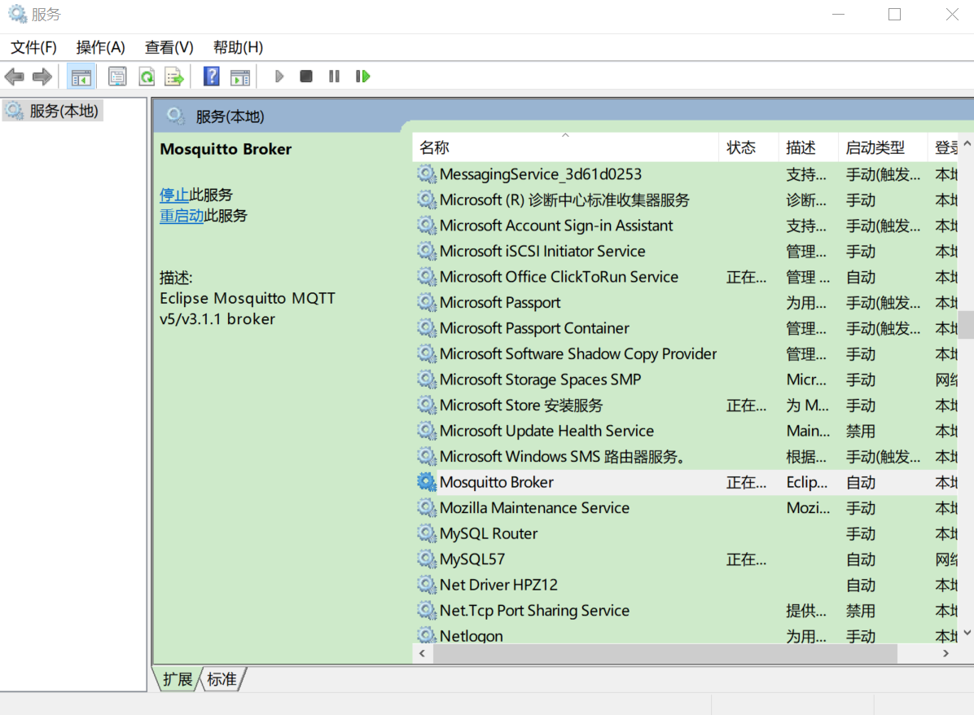Click the 自动 startup type of Net Driver HPZ12

860,585
